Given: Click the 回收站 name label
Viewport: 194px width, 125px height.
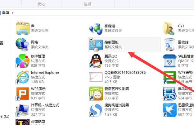Looking at the screenshot, I should click(183, 42).
